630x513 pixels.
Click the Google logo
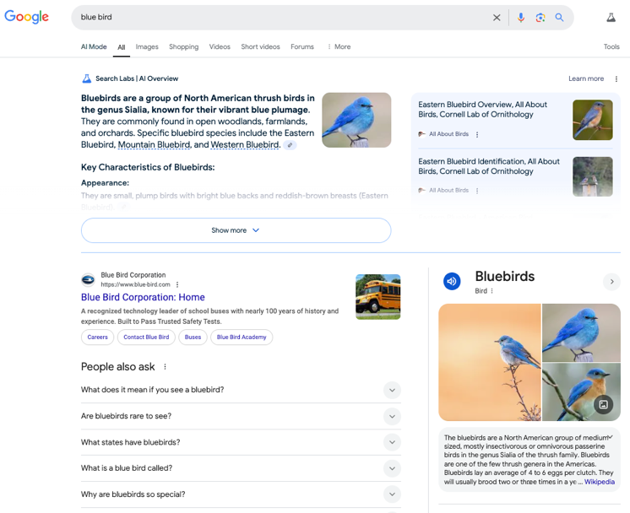[26, 17]
